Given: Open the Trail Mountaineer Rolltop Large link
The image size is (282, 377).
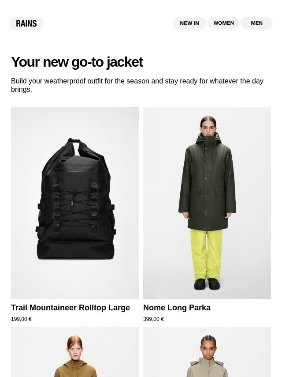Looking at the screenshot, I should [x=70, y=308].
